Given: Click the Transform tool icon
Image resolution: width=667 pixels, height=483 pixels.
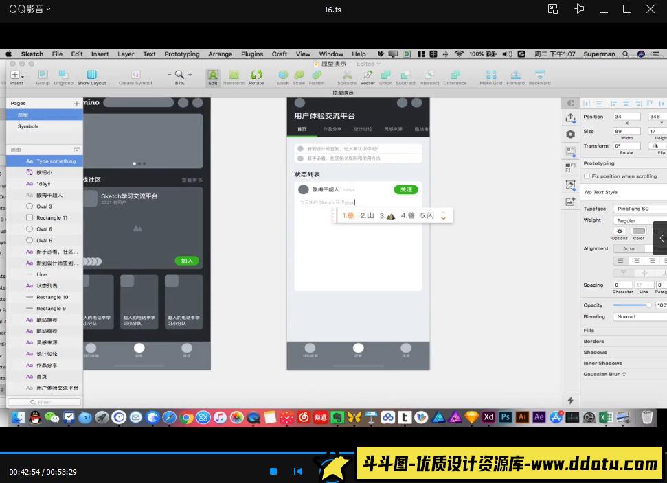Looking at the screenshot, I should tap(234, 78).
